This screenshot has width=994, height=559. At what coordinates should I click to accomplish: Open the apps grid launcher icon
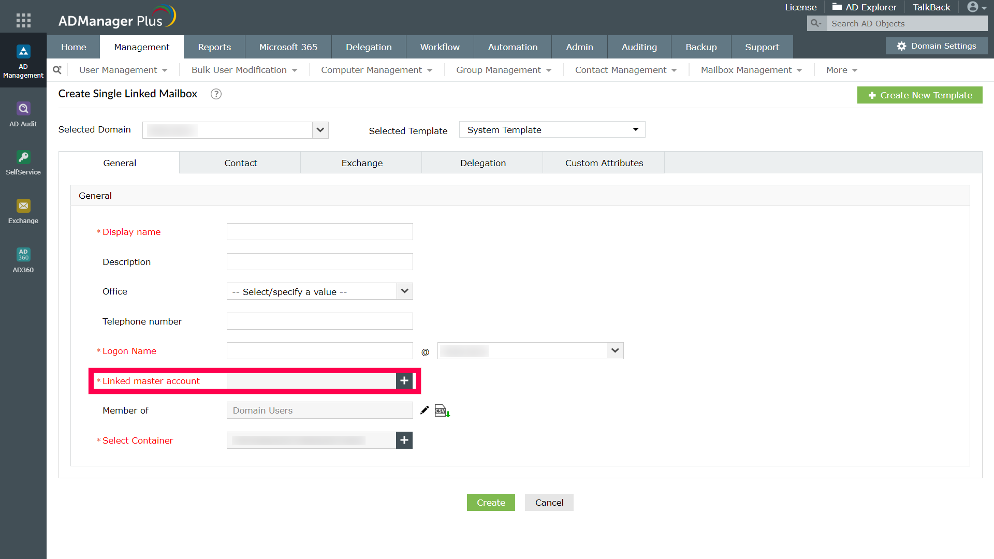pyautogui.click(x=23, y=20)
